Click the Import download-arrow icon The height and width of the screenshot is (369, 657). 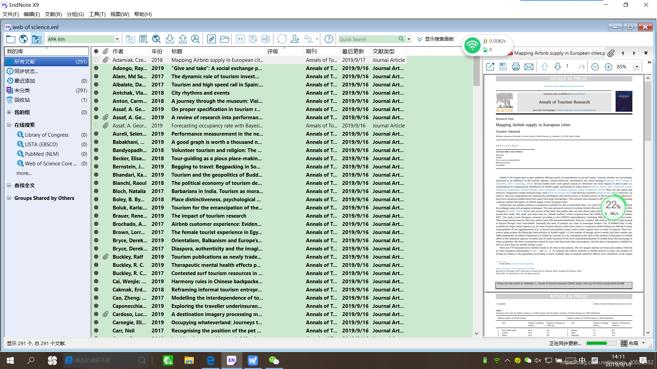(x=170, y=39)
